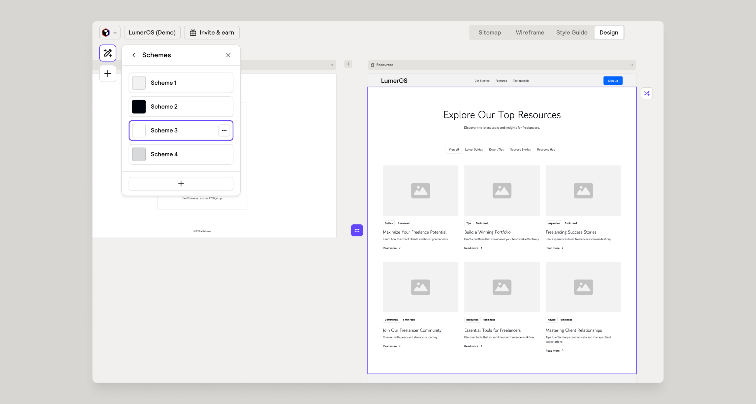Switch to the Wireframe tab

coord(530,32)
